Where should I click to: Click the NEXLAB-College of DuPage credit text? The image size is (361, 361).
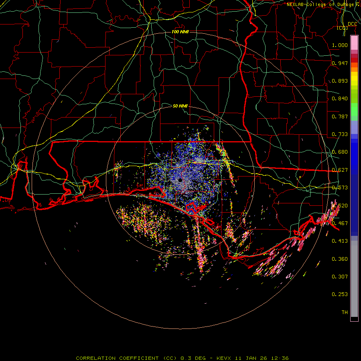[x=323, y=4]
